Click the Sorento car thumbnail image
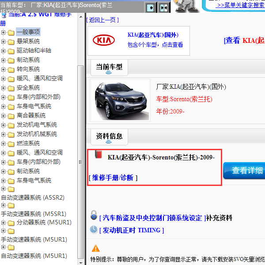265x265 pixels. [x=120, y=100]
